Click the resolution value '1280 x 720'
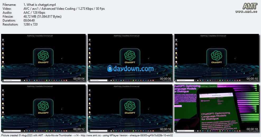The height and width of the screenshot is (137, 261). pos(30,24)
